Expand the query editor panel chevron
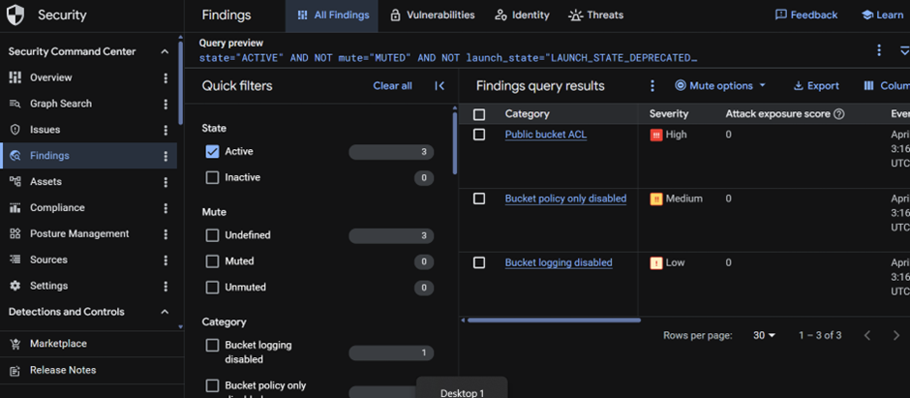Screen dimensions: 910x398 tap(903, 50)
